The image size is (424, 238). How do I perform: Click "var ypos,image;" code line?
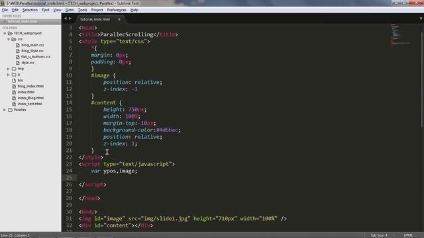pyautogui.click(x=114, y=171)
